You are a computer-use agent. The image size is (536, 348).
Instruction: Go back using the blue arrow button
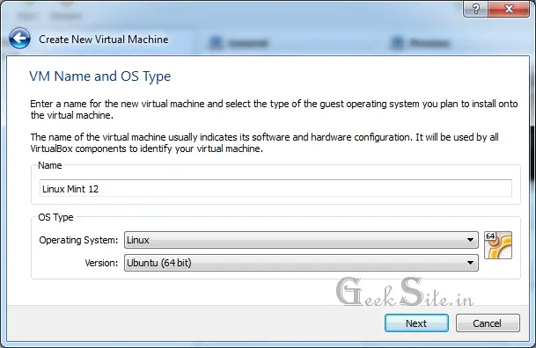pos(20,38)
